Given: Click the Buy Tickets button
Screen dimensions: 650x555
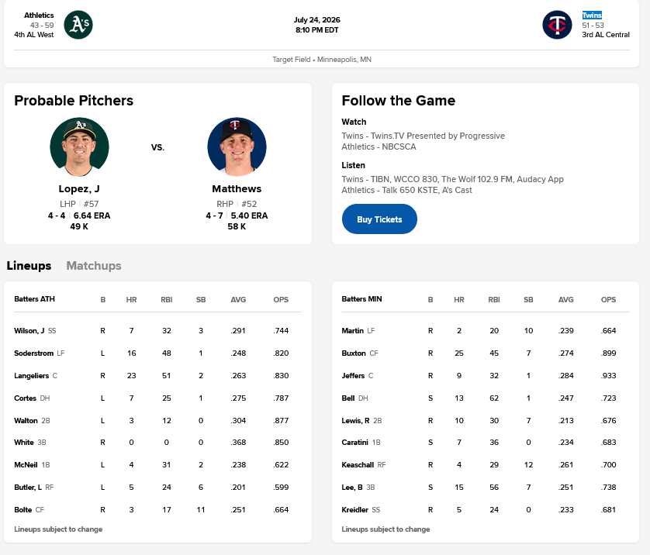Looking at the screenshot, I should click(x=379, y=219).
